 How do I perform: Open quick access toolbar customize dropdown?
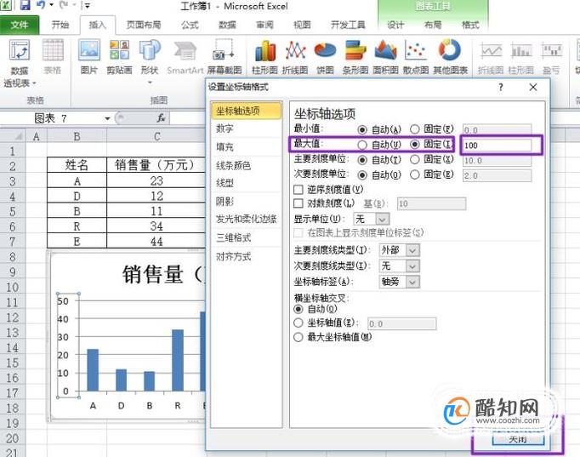pyautogui.click(x=88, y=6)
